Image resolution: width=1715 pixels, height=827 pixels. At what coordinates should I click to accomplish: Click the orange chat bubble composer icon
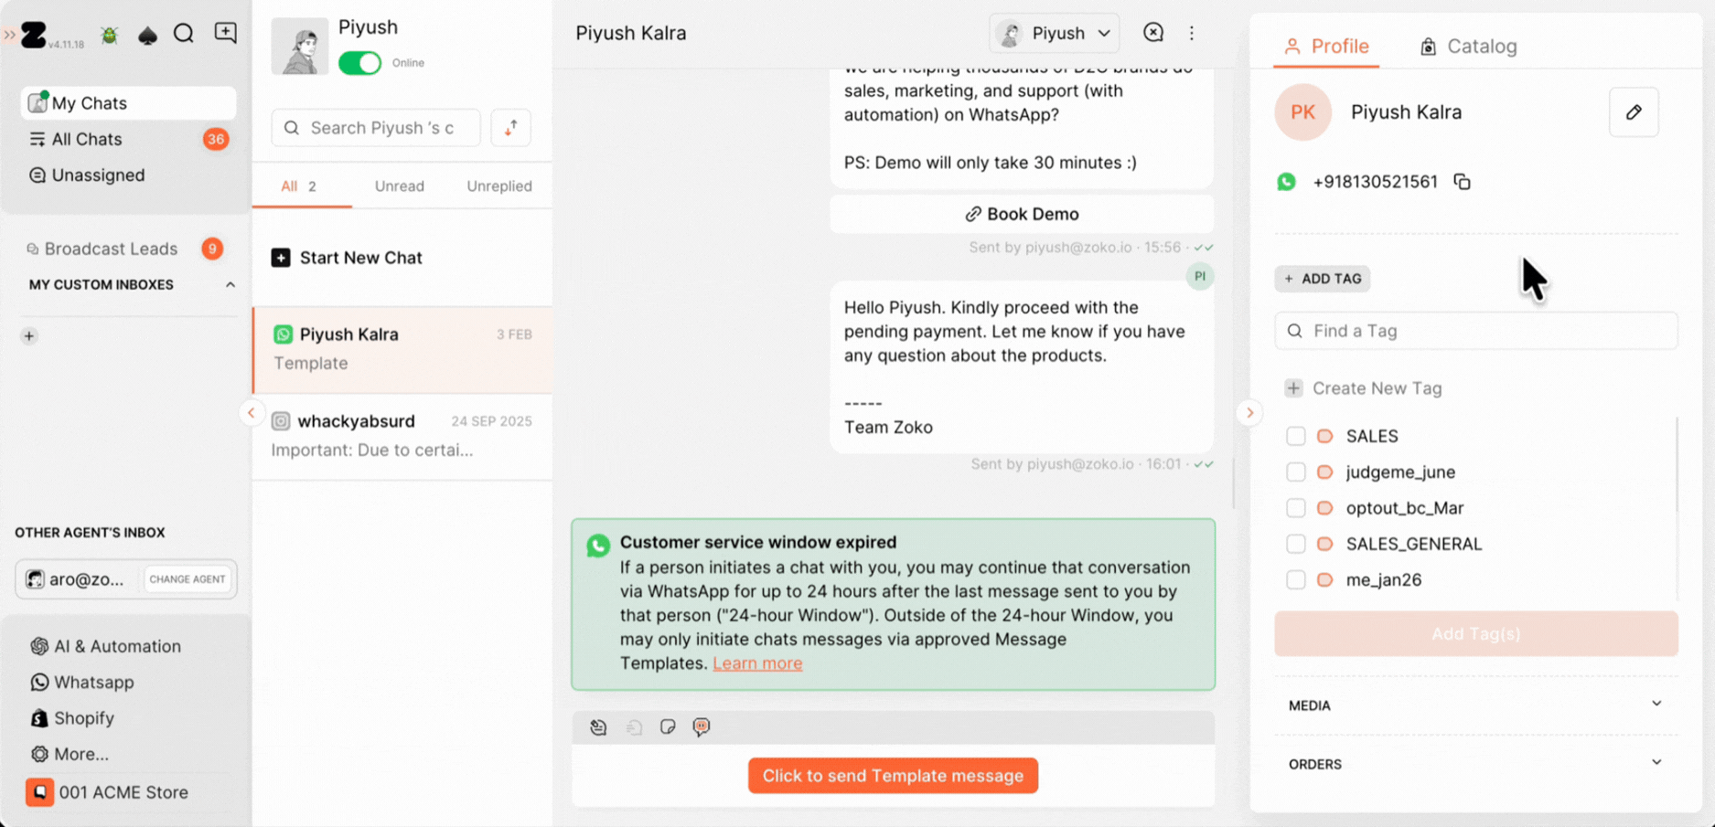[x=702, y=727]
